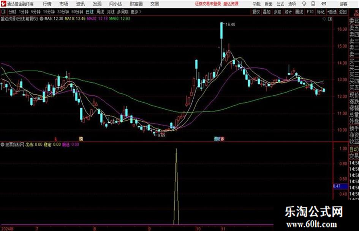Click the 稳定: 0.00 indicator label
This screenshot has width=359, height=231.
click(52, 145)
